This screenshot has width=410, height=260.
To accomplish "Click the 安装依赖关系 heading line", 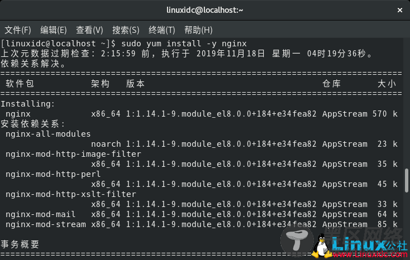I will click(x=32, y=124).
